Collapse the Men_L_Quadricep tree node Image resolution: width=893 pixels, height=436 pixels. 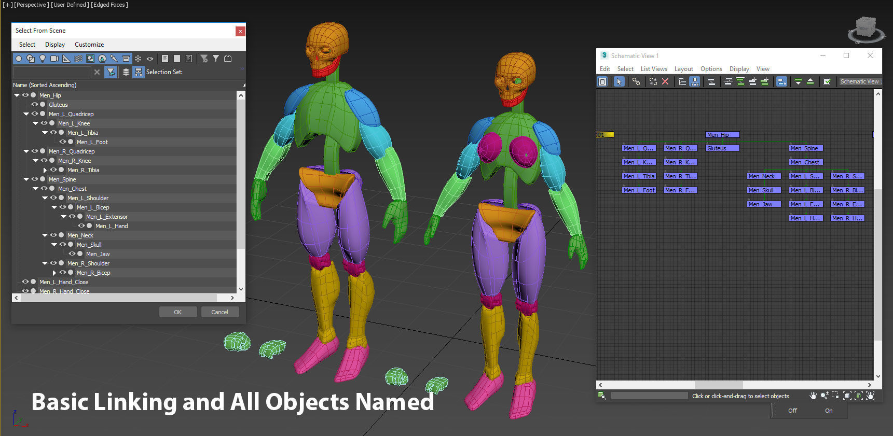(x=26, y=114)
